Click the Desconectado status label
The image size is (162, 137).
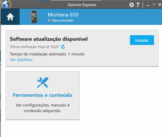63,20
